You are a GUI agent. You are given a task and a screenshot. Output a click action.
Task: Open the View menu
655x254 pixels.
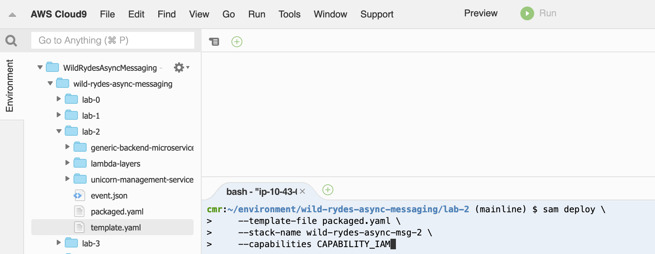point(199,14)
